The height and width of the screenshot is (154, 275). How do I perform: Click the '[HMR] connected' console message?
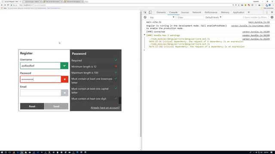(156, 32)
